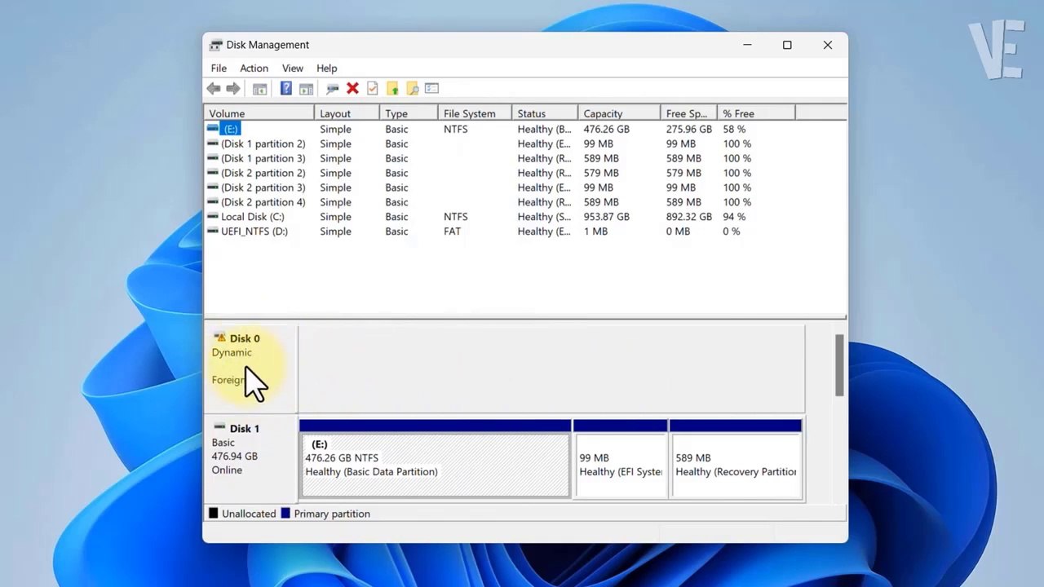Click the black Unallocated legend swatch
Viewport: 1044px width, 587px height.
(214, 514)
